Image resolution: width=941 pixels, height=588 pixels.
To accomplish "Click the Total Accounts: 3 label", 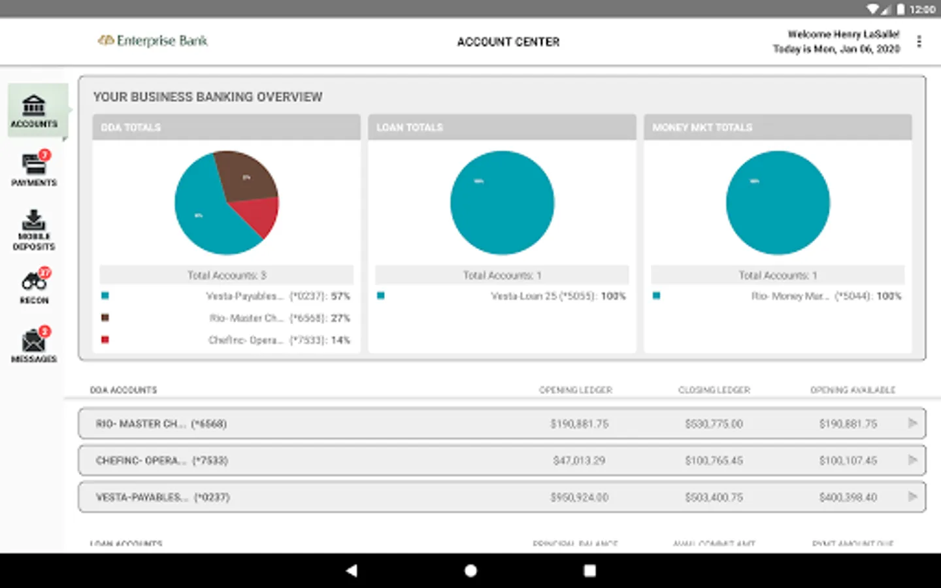I will 227,275.
